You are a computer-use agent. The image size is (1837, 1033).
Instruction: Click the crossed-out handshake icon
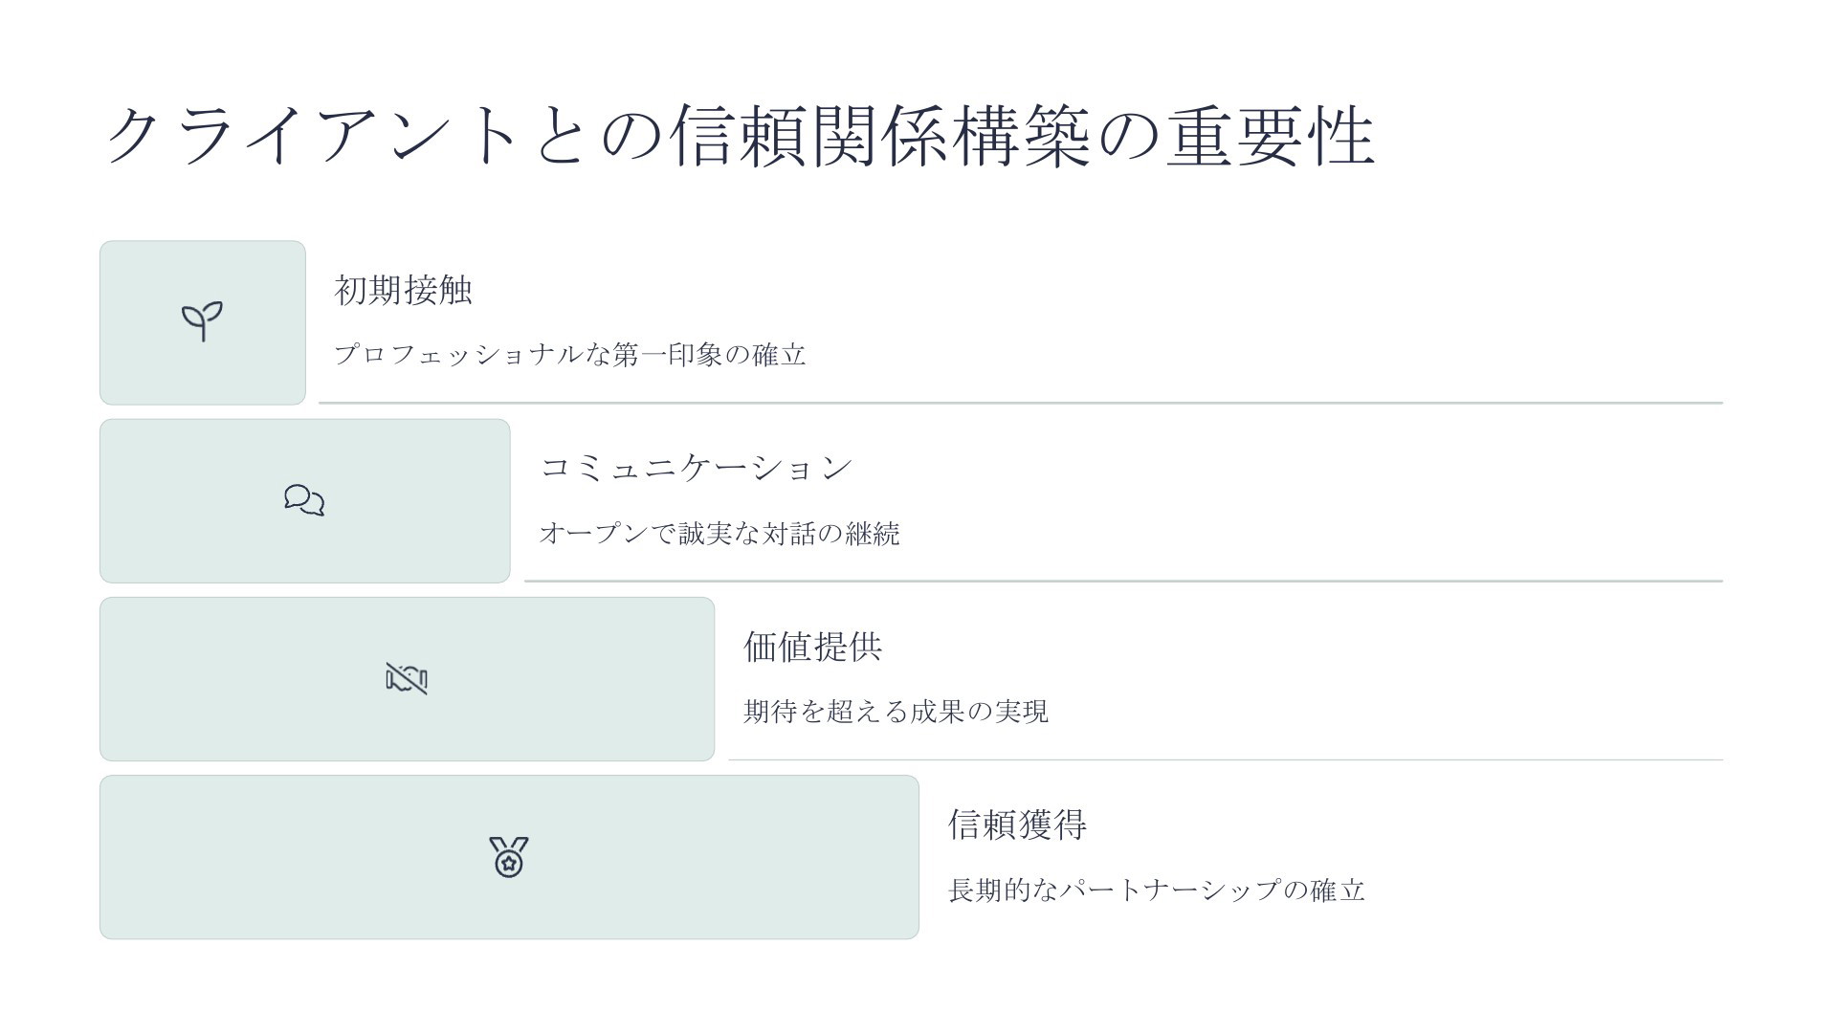[407, 678]
